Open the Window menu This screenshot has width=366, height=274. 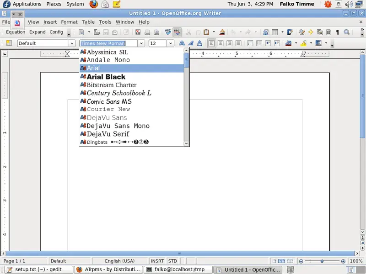tap(125, 22)
